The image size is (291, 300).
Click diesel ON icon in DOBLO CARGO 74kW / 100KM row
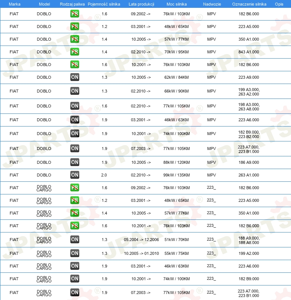click(74, 279)
